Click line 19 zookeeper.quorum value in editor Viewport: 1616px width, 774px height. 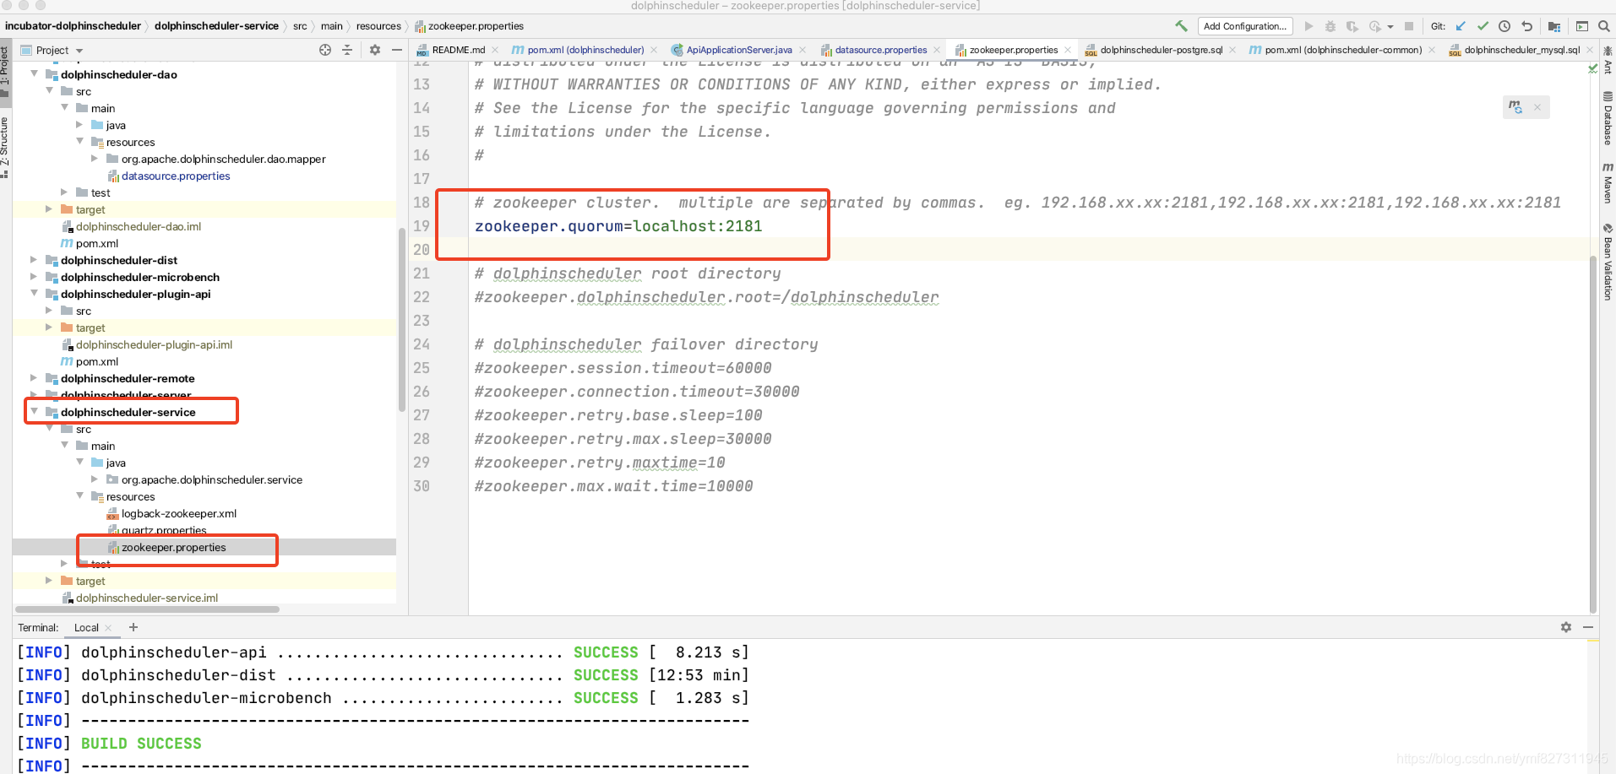(x=697, y=226)
